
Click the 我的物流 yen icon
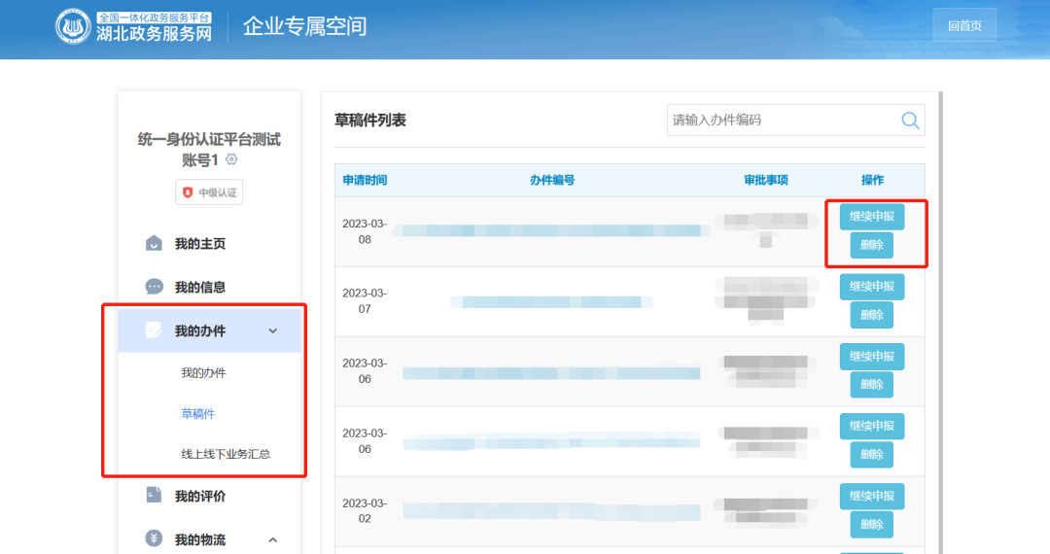click(x=154, y=538)
